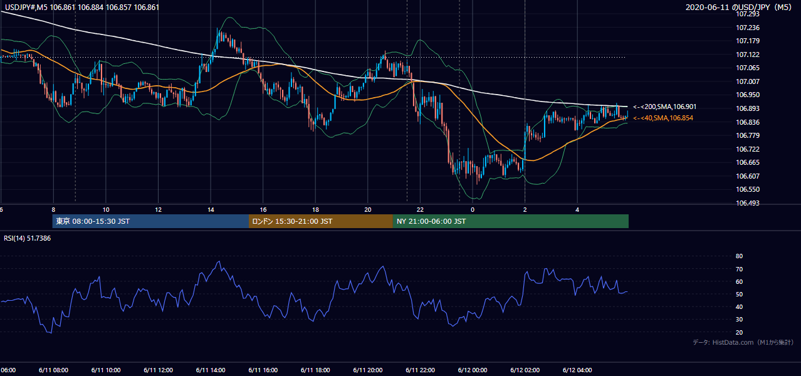
Task: Click the 106.893 price axis label
Action: tap(748, 108)
